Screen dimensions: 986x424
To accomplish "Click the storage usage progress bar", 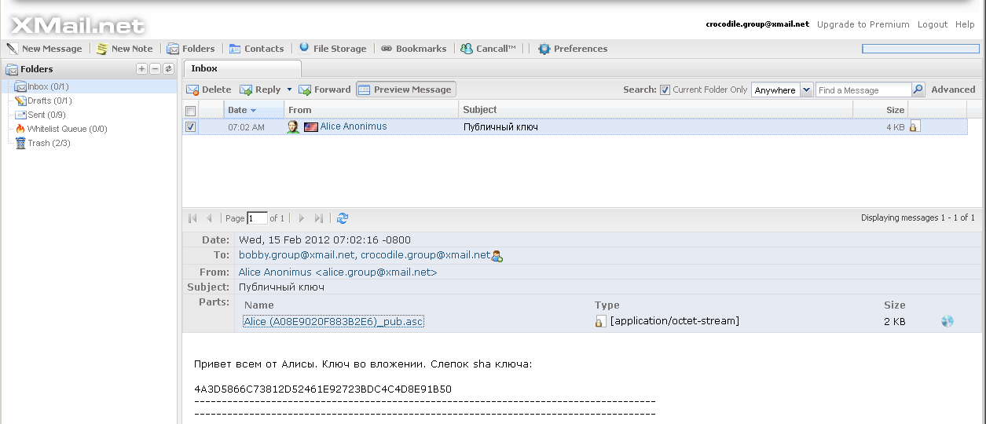I will pyautogui.click(x=921, y=49).
